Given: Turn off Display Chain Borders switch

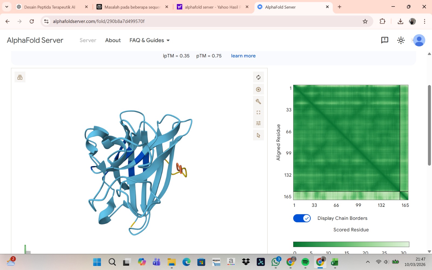Looking at the screenshot, I should pos(302,218).
